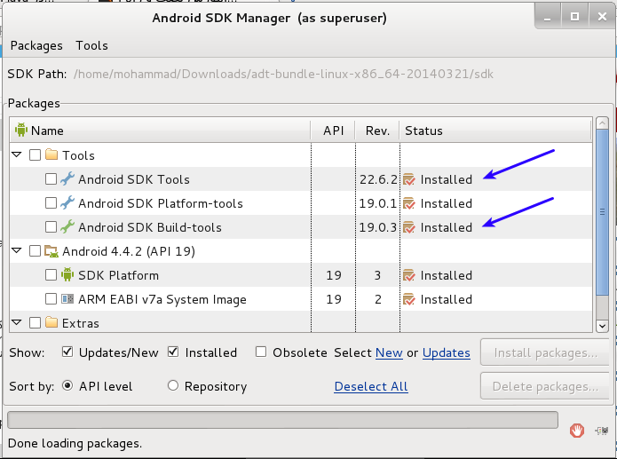Click the red stop hand icon

pos(578,431)
